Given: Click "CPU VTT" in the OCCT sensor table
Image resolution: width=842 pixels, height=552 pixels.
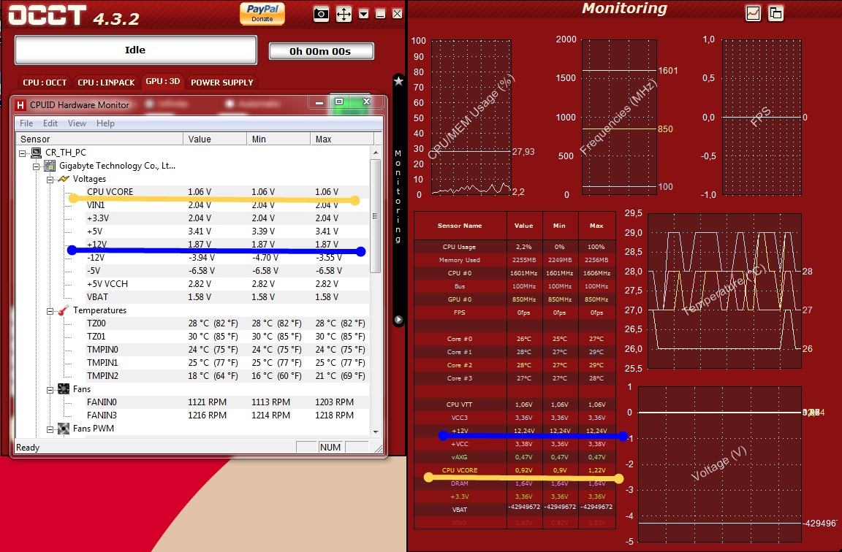Looking at the screenshot, I should [460, 405].
